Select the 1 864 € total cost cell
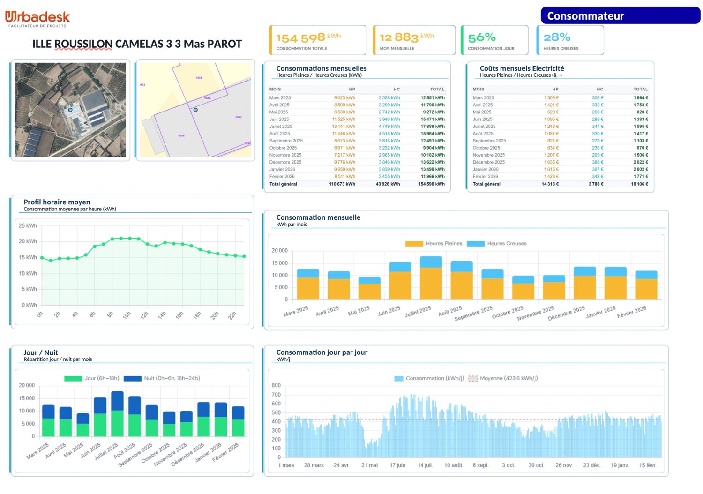The width and height of the screenshot is (703, 494). 641,98
